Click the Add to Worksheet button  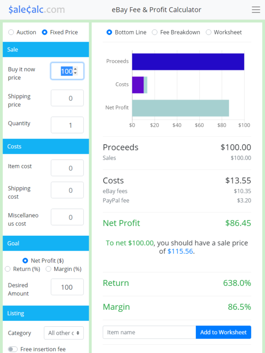point(223,332)
